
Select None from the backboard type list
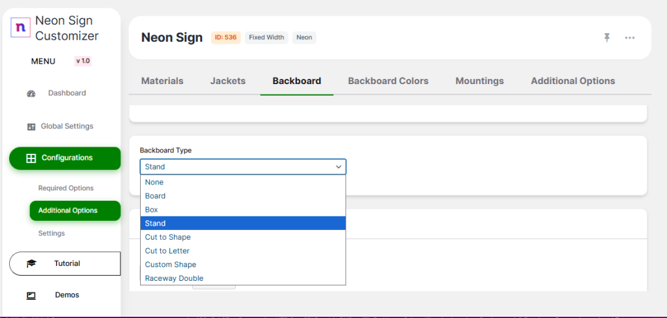[x=154, y=182]
